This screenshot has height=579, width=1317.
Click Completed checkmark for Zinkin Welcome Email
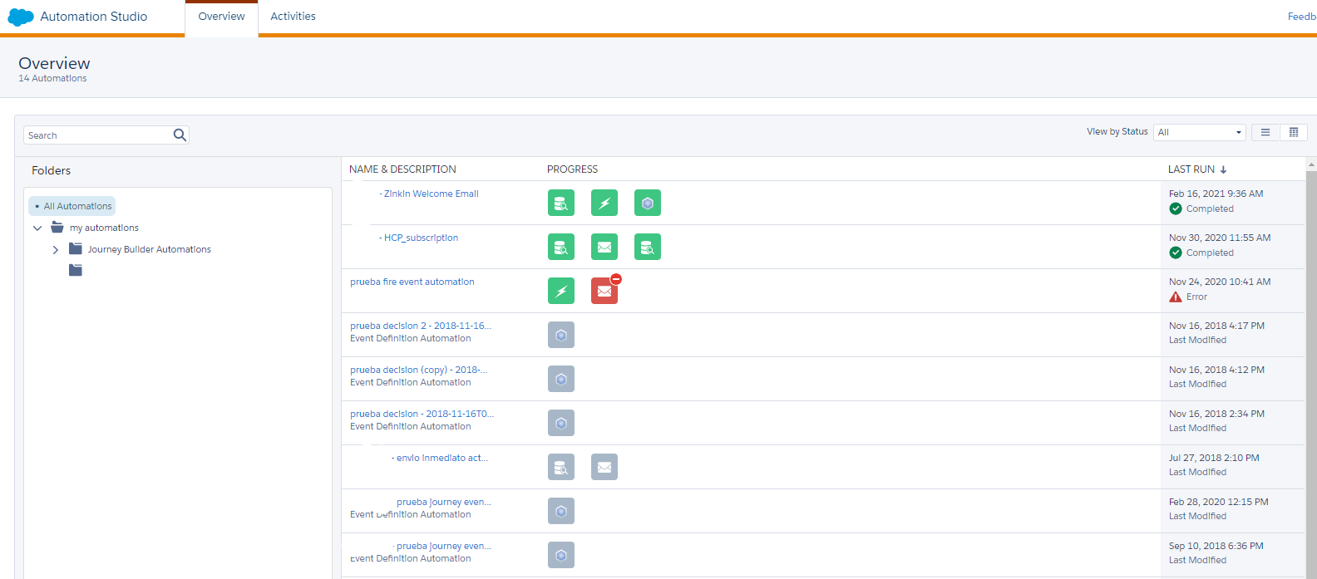click(x=1176, y=209)
